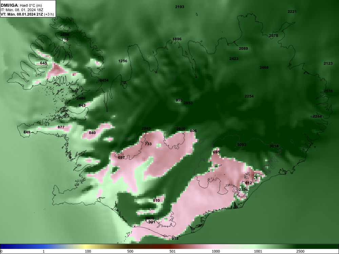Select the 2123 value at east edge
Screen dimensions: 339x254
328,64
